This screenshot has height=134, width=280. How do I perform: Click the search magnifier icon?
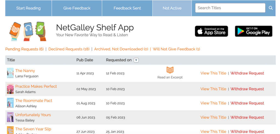(x=271, y=8)
